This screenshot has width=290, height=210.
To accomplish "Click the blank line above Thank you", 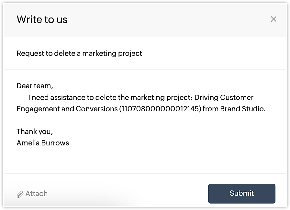I will pos(145,120).
